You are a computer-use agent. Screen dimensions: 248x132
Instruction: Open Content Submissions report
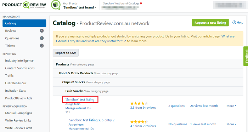point(20,68)
